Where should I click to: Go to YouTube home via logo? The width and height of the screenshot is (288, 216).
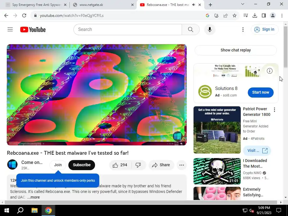(33, 30)
